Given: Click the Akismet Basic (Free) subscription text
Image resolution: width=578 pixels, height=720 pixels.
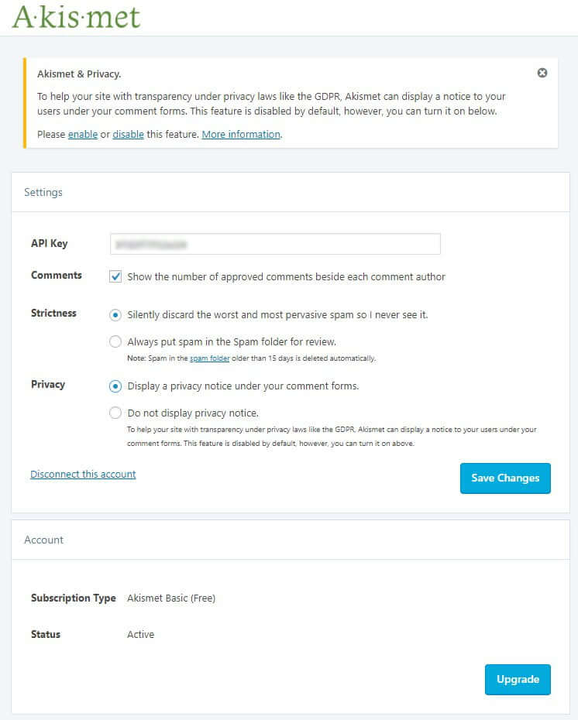Looking at the screenshot, I should click(171, 598).
